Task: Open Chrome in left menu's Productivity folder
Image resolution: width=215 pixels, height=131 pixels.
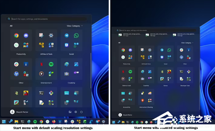Action: (16, 35)
